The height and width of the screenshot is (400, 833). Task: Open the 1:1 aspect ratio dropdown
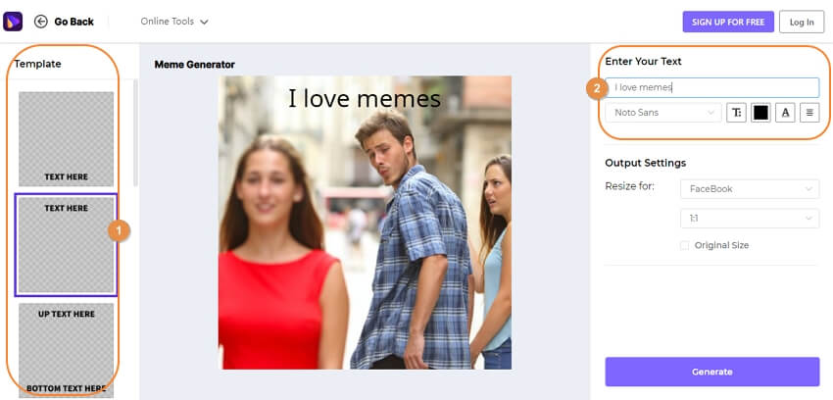[750, 219]
